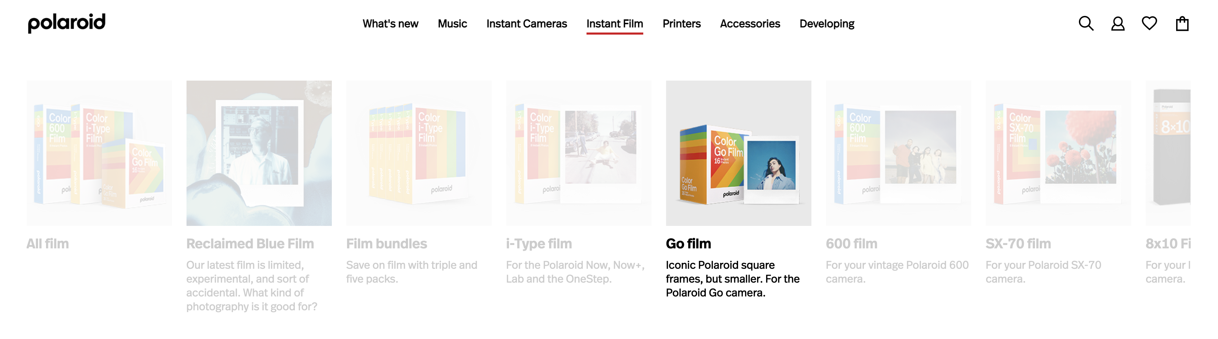Select the 600 film product image
The width and height of the screenshot is (1218, 339).
[898, 153]
